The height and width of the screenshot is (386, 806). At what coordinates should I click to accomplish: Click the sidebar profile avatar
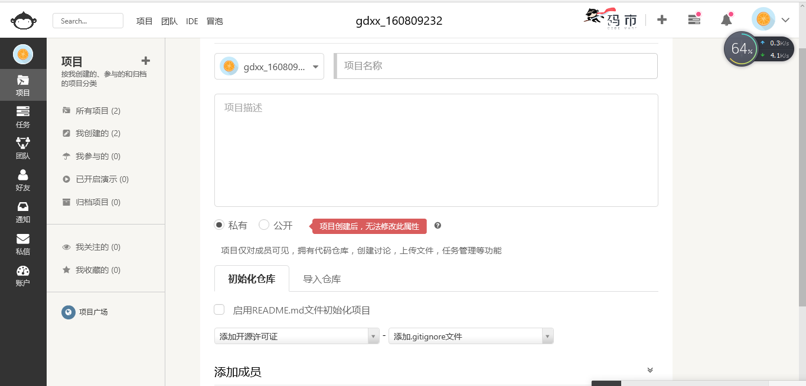[x=23, y=54]
